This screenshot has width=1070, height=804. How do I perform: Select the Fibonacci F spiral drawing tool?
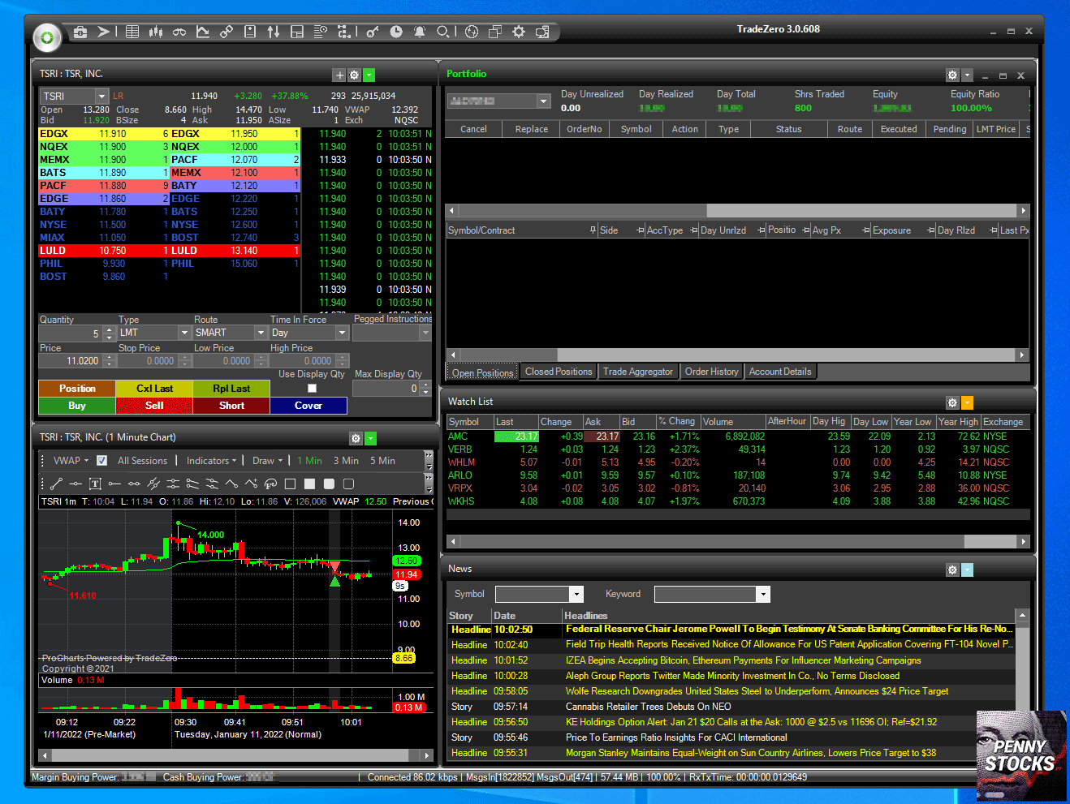[x=270, y=484]
